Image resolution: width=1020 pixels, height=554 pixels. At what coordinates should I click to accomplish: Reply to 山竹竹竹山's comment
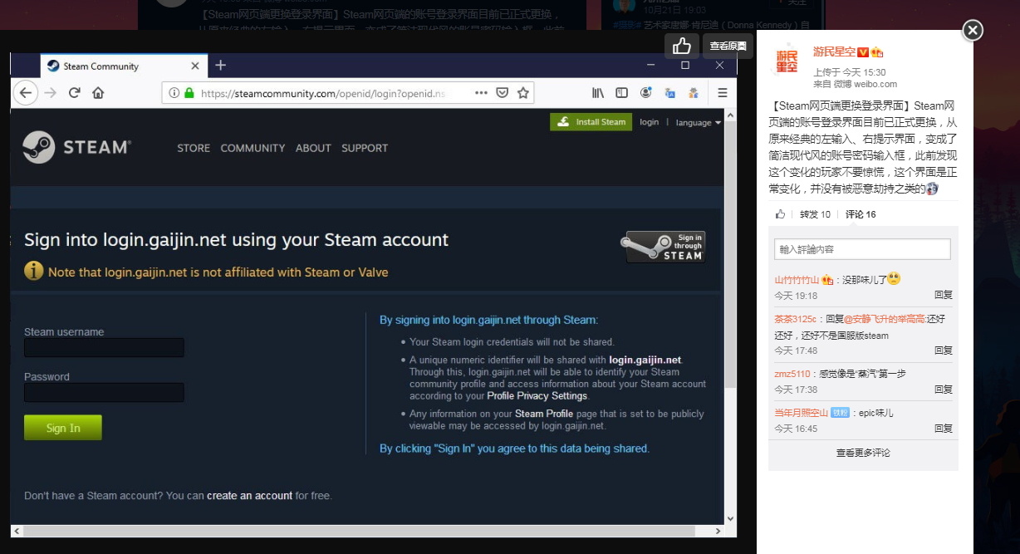(943, 295)
